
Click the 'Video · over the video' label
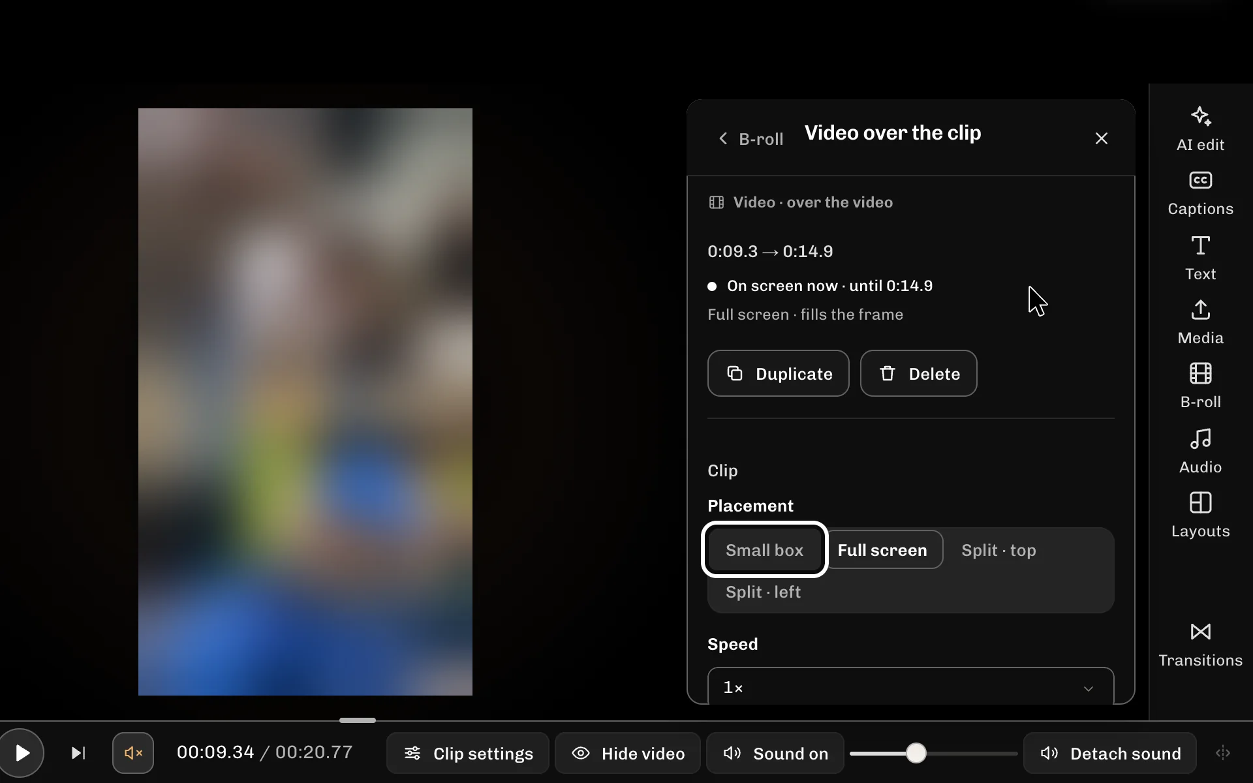[x=812, y=202]
